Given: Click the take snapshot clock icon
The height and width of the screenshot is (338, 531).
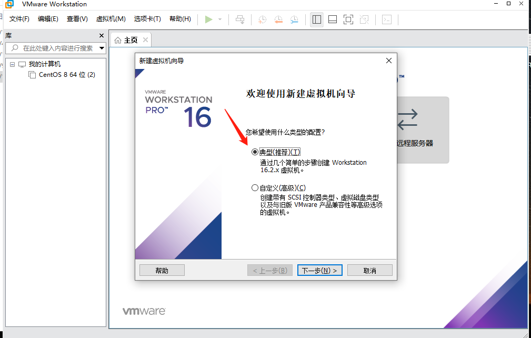Looking at the screenshot, I should [x=262, y=19].
